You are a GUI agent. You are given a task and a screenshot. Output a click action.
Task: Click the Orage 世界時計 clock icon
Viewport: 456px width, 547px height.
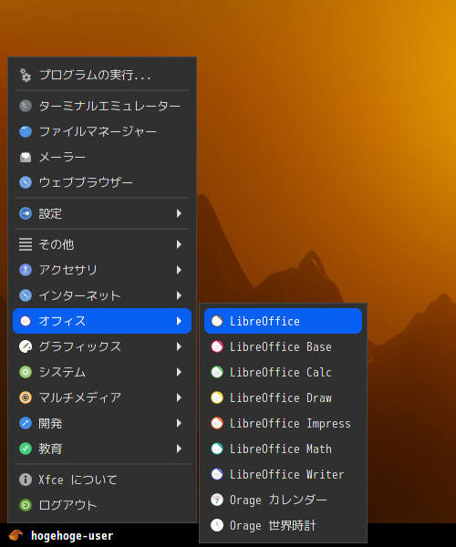(x=217, y=525)
